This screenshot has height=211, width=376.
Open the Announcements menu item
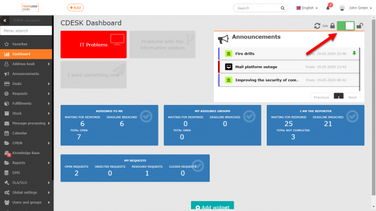click(26, 74)
